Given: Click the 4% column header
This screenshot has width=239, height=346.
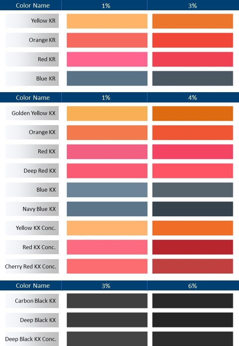Looking at the screenshot, I should pos(193,97).
